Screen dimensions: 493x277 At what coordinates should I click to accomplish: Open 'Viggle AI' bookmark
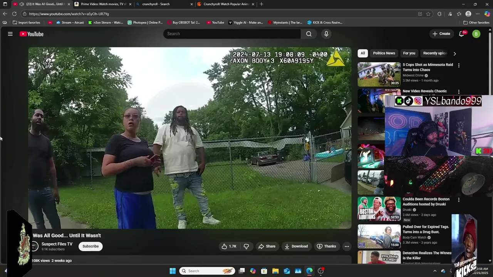[246, 23]
